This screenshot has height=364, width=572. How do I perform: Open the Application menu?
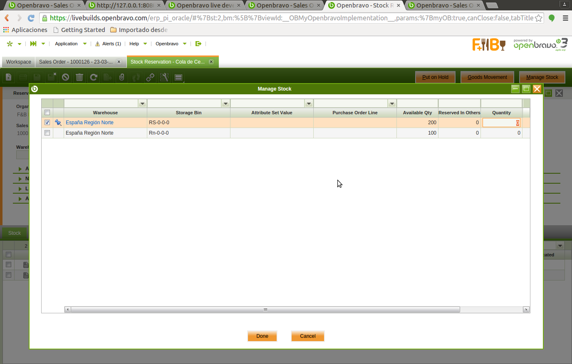[66, 44]
